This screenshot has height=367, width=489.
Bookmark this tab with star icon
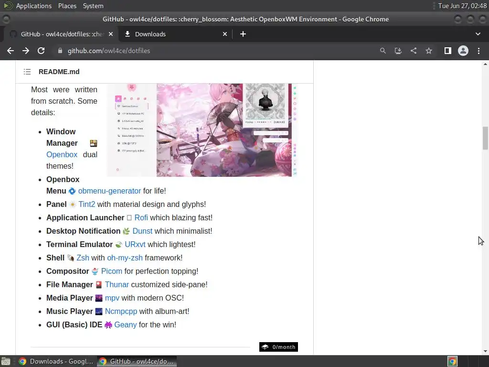429,51
